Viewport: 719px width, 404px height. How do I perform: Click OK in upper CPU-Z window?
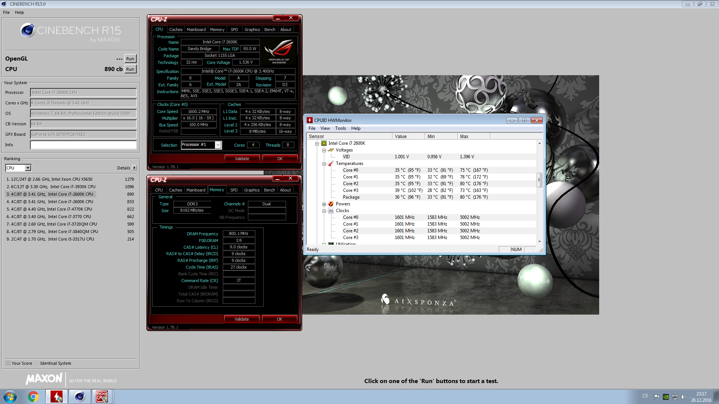tap(280, 159)
